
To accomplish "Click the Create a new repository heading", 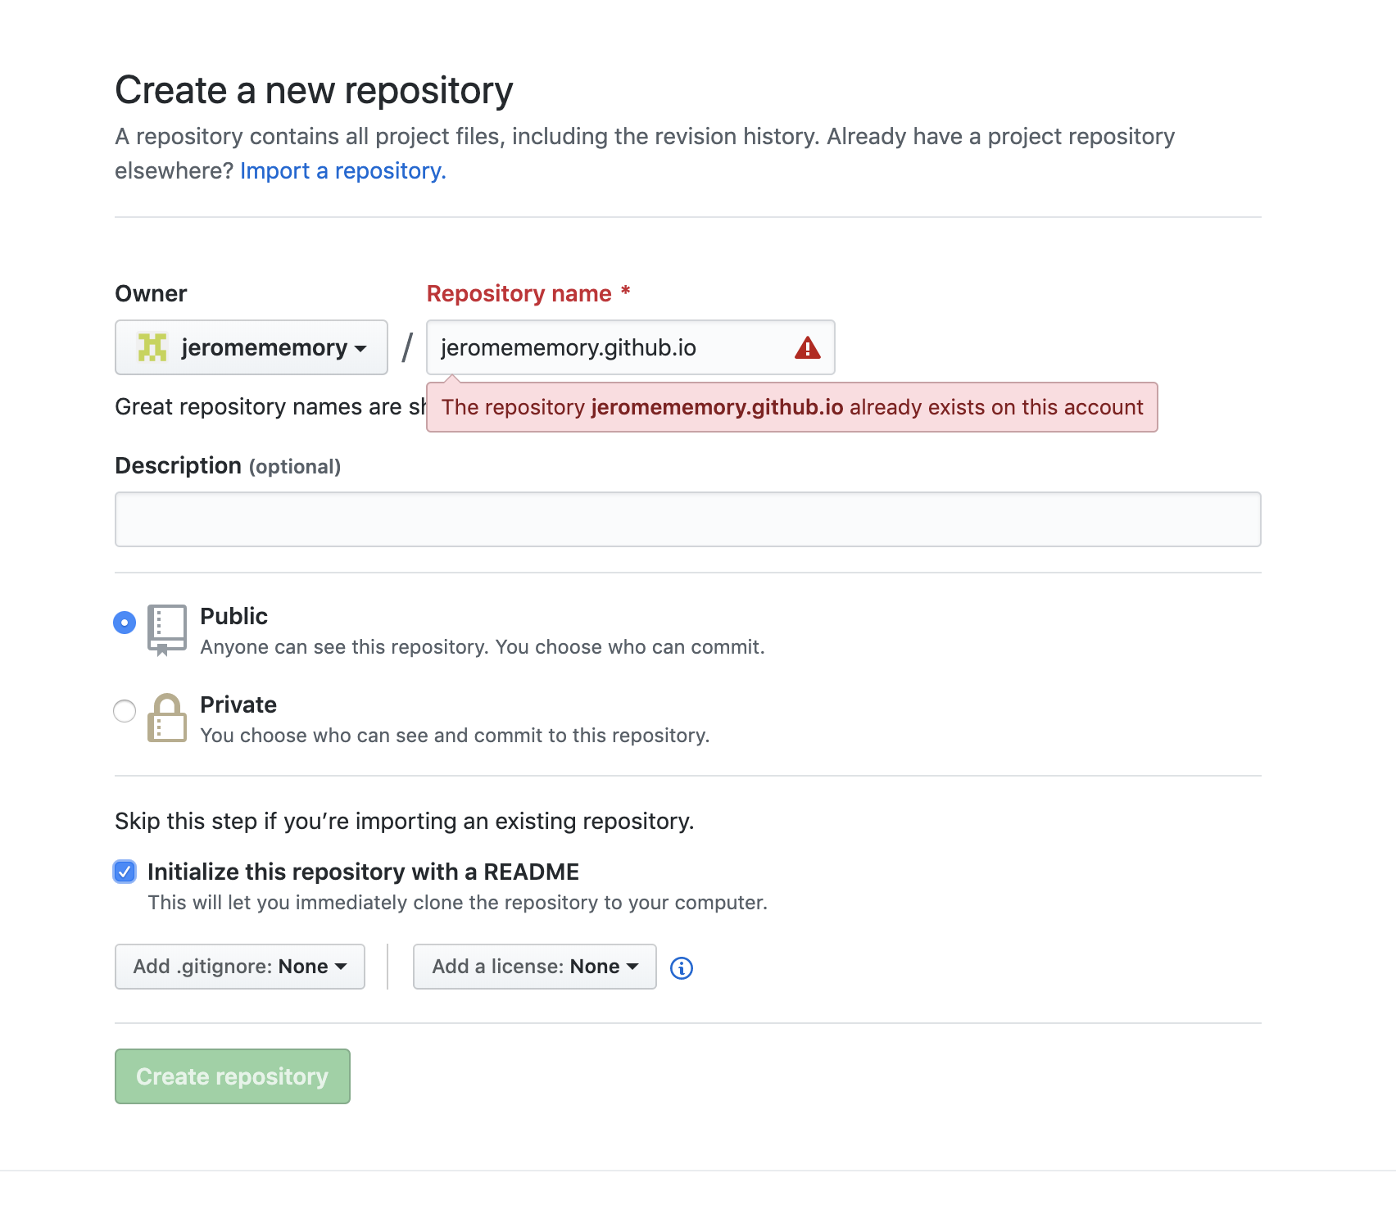I will (314, 90).
